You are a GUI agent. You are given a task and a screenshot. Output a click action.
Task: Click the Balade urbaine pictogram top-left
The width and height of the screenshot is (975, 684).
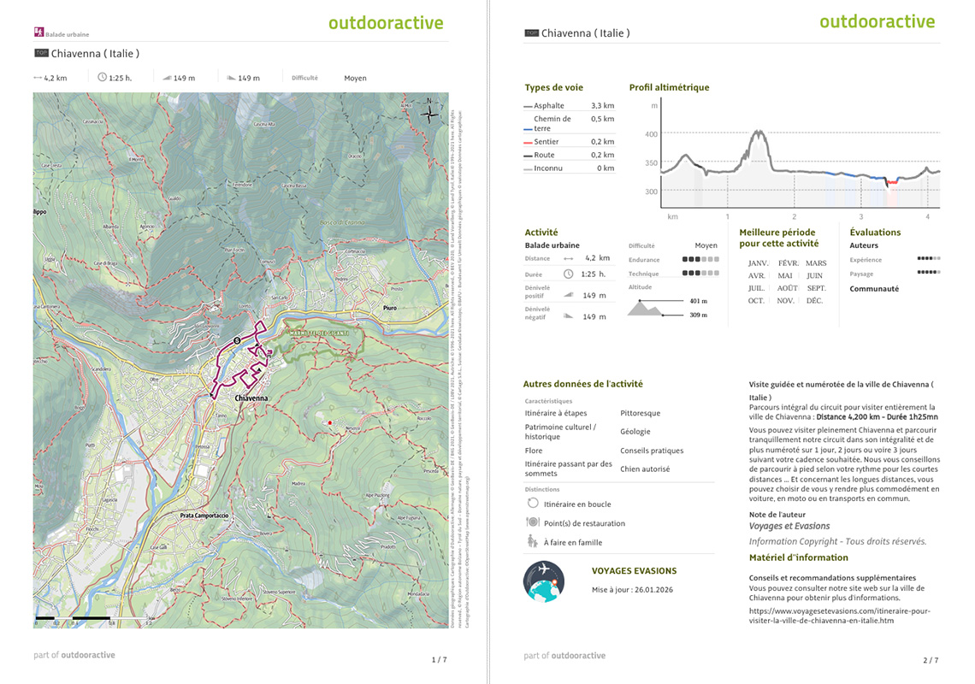38,30
